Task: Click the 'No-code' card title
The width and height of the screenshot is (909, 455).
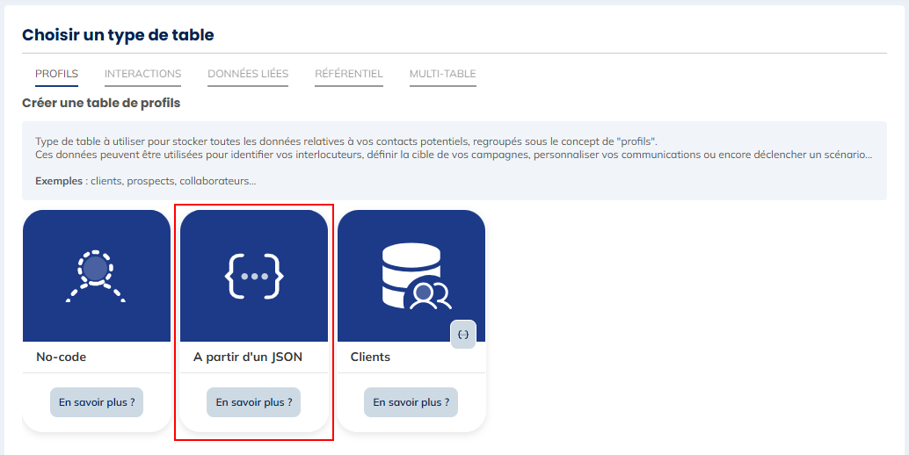Action: pos(61,357)
